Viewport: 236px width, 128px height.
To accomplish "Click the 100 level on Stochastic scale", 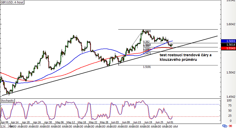I will click(229, 101).
